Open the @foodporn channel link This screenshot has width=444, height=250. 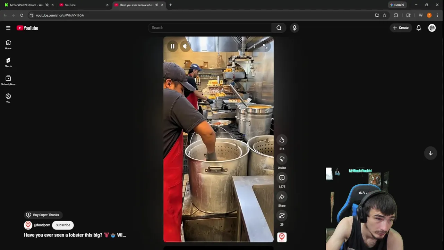point(42,225)
